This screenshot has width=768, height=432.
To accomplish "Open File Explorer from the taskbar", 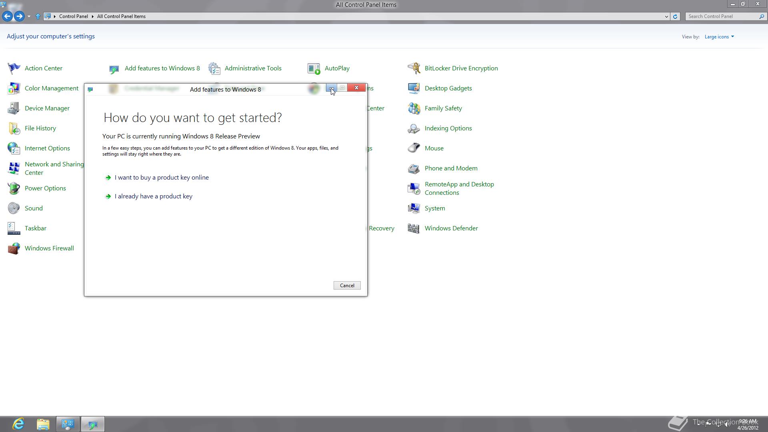I will point(43,424).
